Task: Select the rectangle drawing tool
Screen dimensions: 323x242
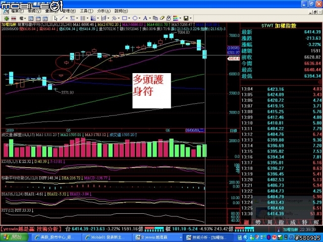Action: coord(125,18)
